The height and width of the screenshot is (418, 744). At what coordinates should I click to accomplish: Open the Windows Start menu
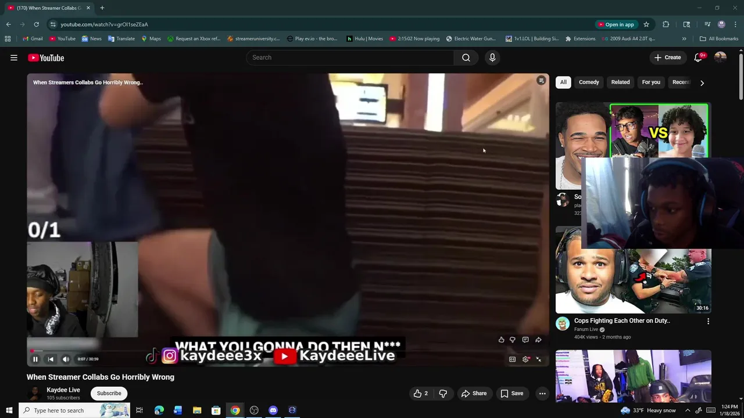[9, 410]
